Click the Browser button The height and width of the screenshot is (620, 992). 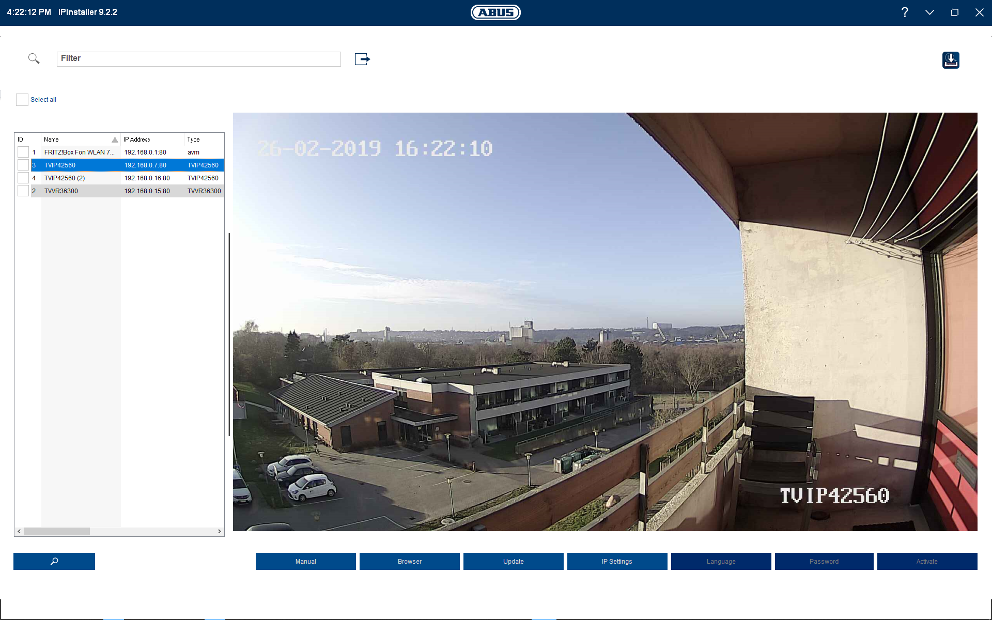[409, 562]
